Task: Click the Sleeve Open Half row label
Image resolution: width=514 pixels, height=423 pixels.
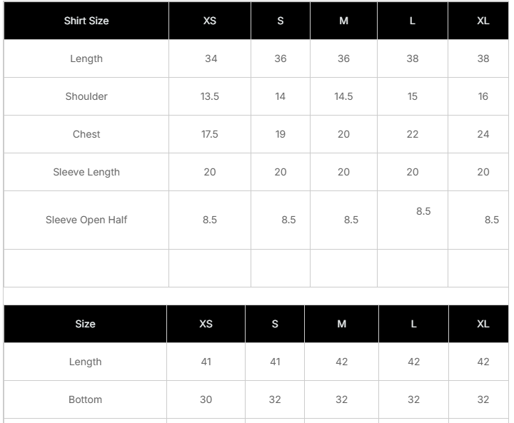Action: tap(86, 220)
